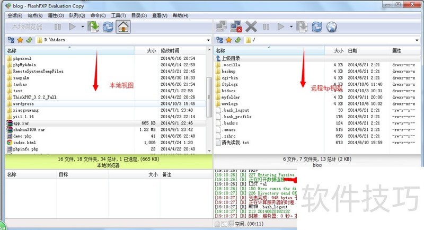This screenshot has height=230, width=424.
Task: Sort local files by 大小 column
Action: [146, 50]
